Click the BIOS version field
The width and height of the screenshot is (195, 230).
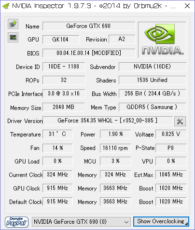tap(89, 53)
